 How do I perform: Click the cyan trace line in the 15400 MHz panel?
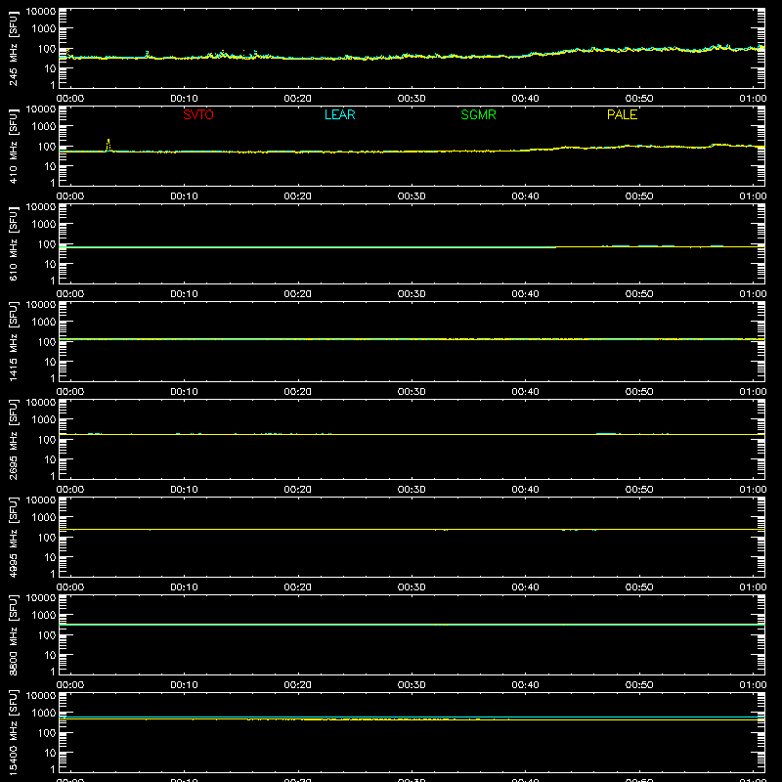coord(412,717)
